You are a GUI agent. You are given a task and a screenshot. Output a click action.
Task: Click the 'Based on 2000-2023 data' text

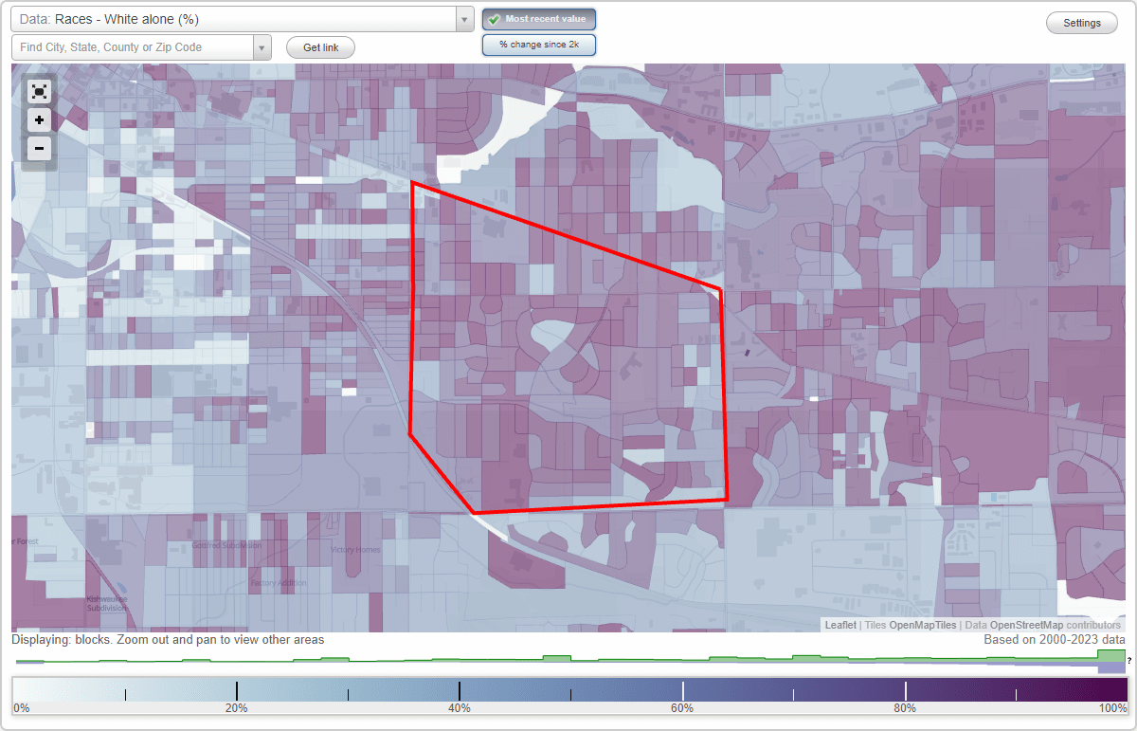point(1055,640)
